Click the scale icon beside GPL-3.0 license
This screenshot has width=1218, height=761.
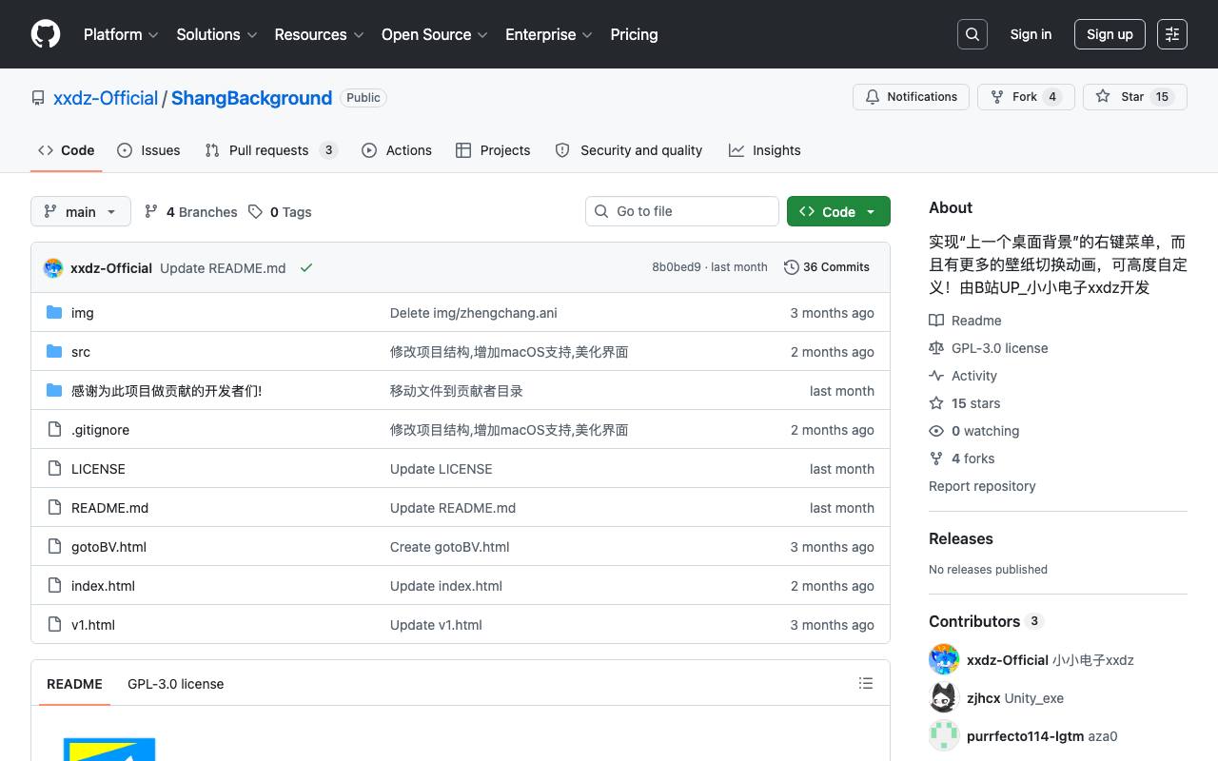coord(936,348)
